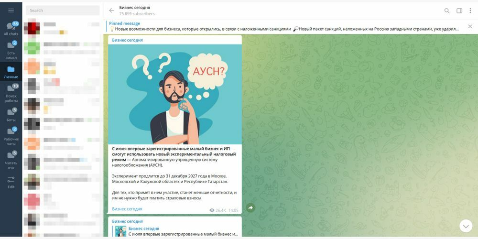This screenshot has height=239, width=478.
Task: Dismiss the pinned message bar
Action: [x=470, y=26]
